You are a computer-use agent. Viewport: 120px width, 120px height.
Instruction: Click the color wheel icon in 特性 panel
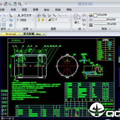click(x=91, y=15)
